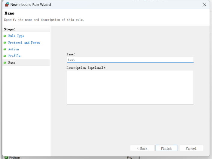The image size is (212, 159).
Task: Cancel the New Inbound Rule Wizard
Action: point(191,148)
